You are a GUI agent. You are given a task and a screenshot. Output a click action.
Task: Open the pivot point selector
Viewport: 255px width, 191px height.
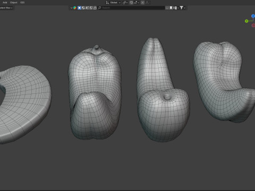click(125, 3)
